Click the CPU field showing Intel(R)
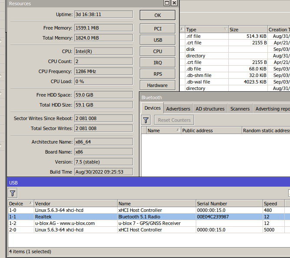The width and height of the screenshot is (290, 258). coord(104,51)
